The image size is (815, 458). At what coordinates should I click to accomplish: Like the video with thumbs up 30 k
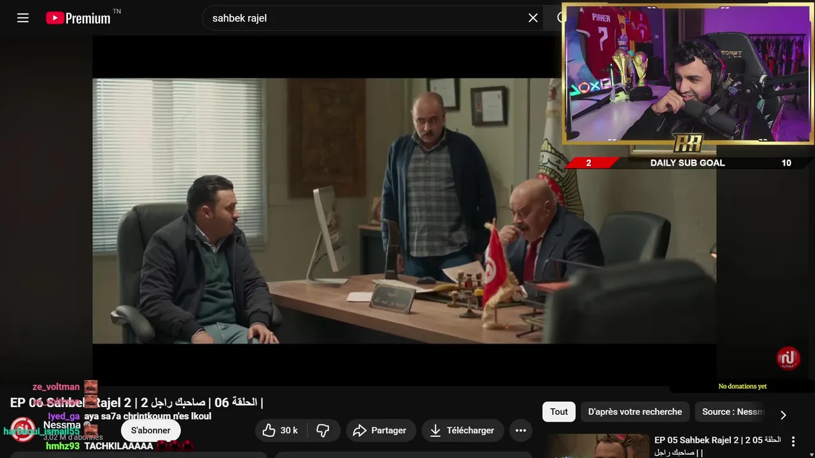[x=280, y=431]
